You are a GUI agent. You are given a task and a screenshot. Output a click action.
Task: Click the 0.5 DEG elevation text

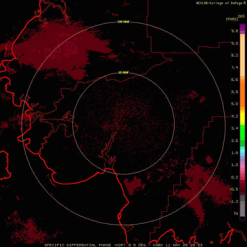137,245
